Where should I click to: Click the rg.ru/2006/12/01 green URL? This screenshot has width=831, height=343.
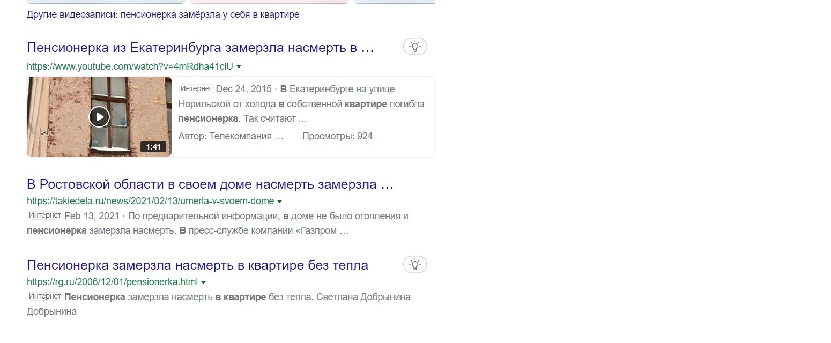(112, 282)
